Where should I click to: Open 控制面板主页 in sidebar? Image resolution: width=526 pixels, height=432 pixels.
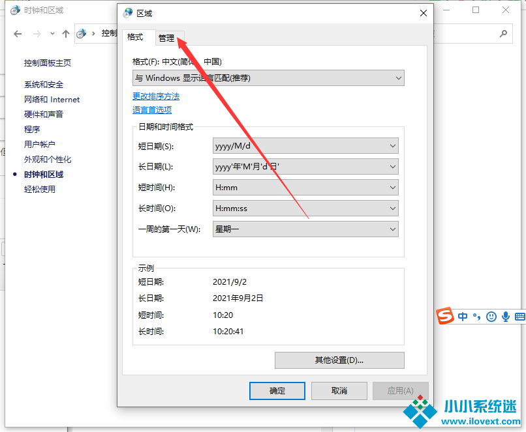point(48,63)
